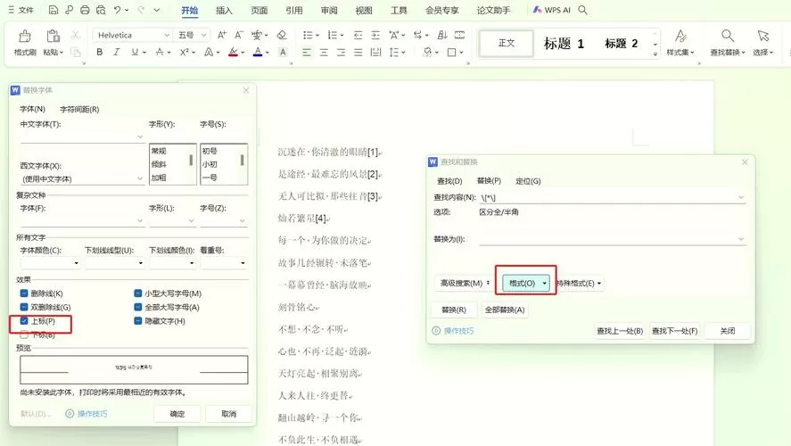Click Find Previous (查找上一处) button
791x446 pixels.
(x=620, y=331)
